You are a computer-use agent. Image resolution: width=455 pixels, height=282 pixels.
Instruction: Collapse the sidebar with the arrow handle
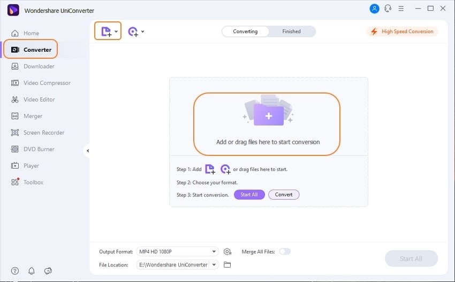click(88, 151)
